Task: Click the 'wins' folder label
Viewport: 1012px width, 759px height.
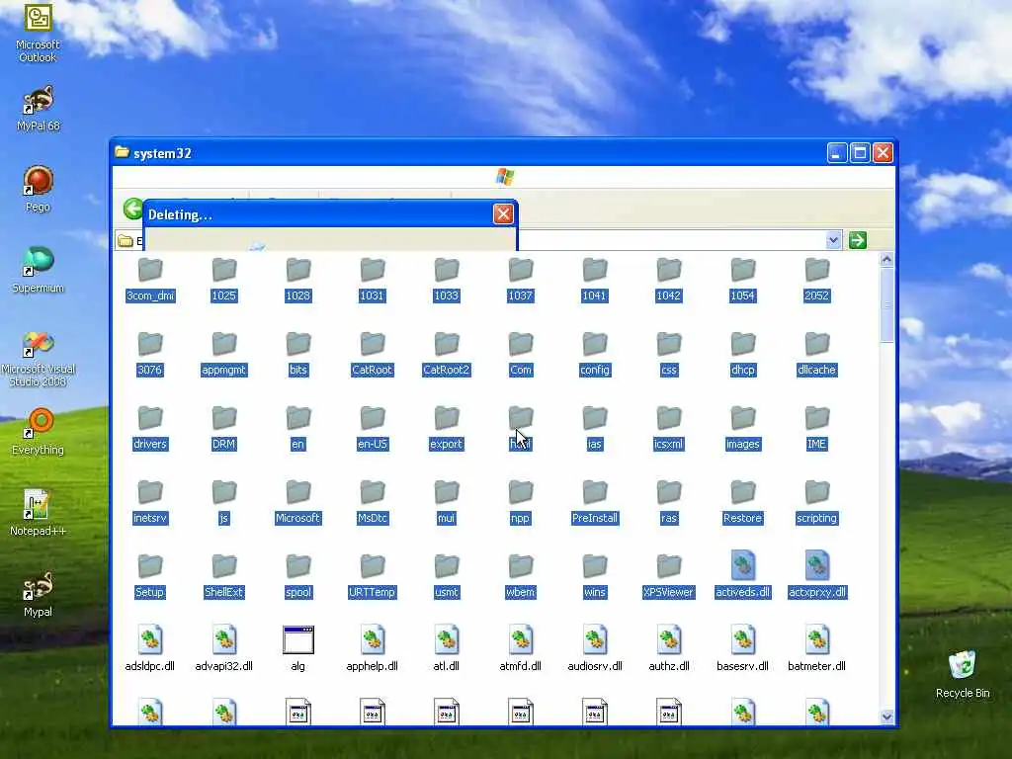Action: [594, 593]
